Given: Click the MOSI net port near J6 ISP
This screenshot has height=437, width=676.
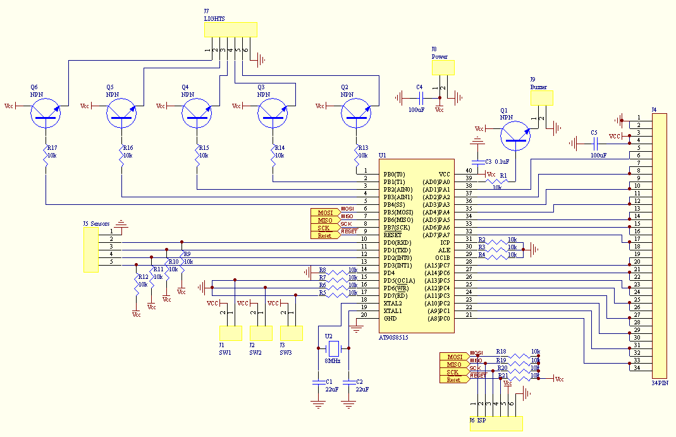Looking at the screenshot, I should tap(455, 357).
